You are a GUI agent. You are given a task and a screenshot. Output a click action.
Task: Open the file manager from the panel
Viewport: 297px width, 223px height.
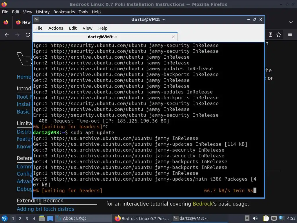click(x=42, y=218)
